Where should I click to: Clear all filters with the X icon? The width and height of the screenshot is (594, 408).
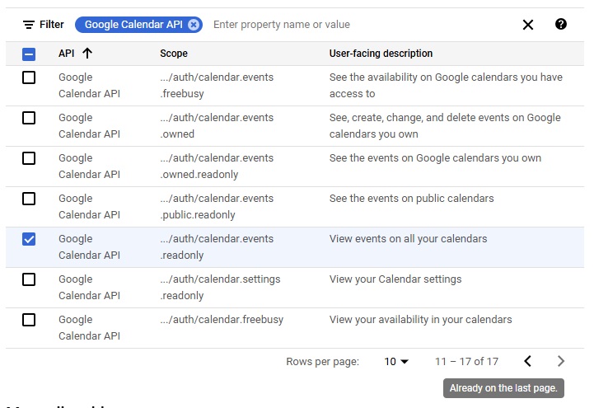(x=528, y=25)
